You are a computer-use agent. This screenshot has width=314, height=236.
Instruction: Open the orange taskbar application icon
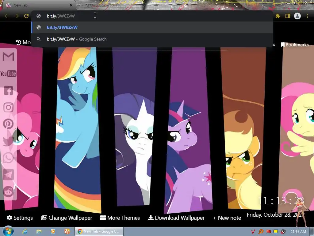(67, 231)
